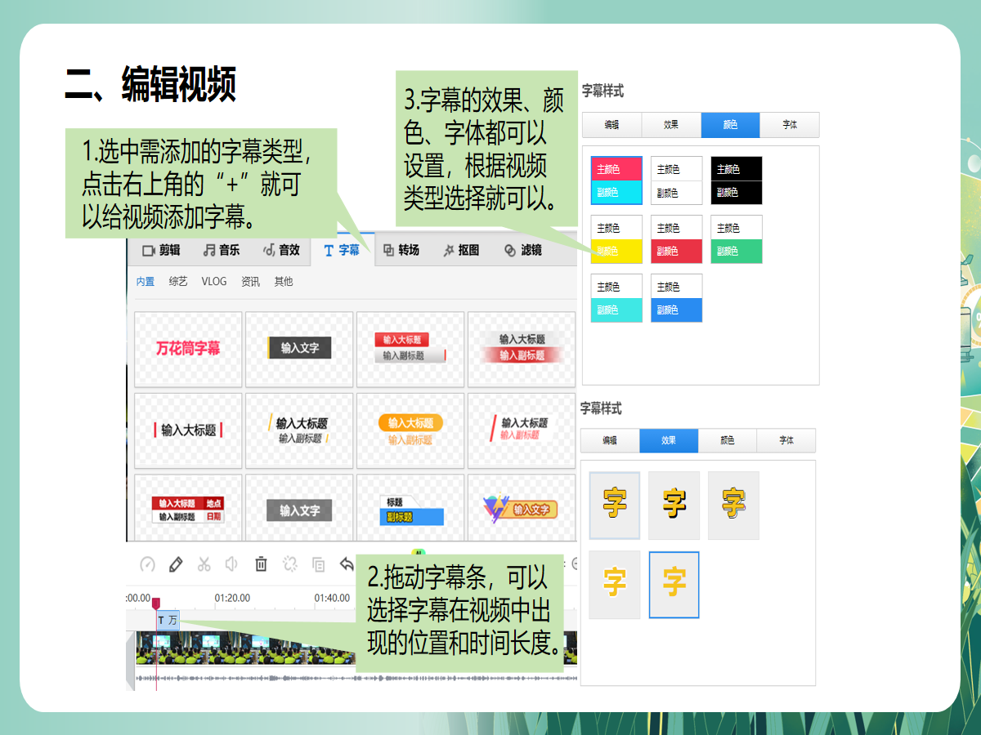Screen dimensions: 981x735
Task: Pick the all-black color scheme swatch
Action: [736, 180]
